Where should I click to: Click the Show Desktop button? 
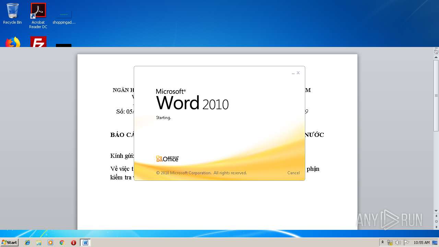436,243
